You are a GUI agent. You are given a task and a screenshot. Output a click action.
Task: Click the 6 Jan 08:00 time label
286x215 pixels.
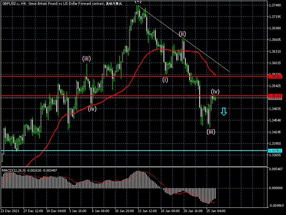(x=101, y=211)
